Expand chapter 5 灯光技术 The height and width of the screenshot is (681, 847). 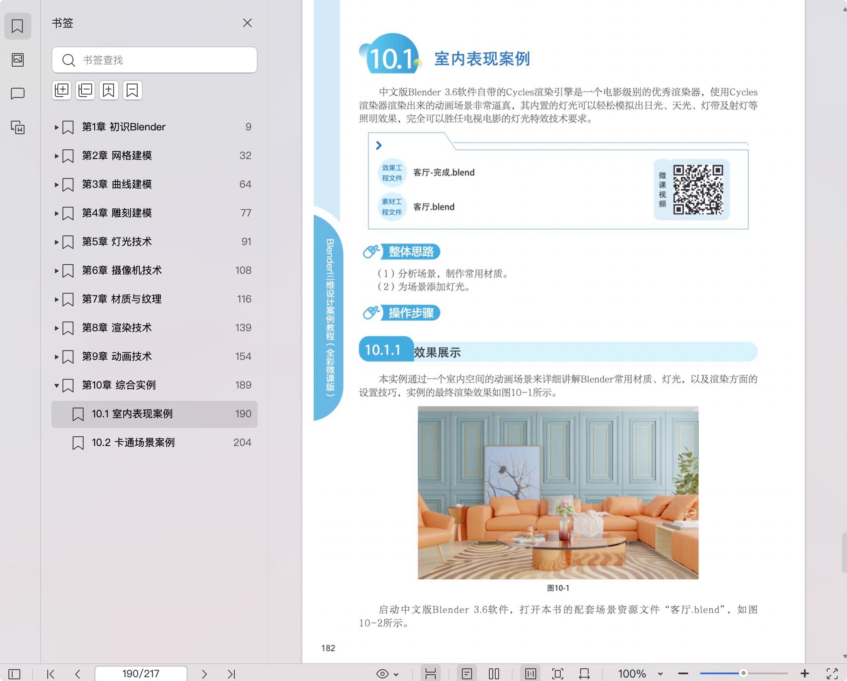point(56,242)
